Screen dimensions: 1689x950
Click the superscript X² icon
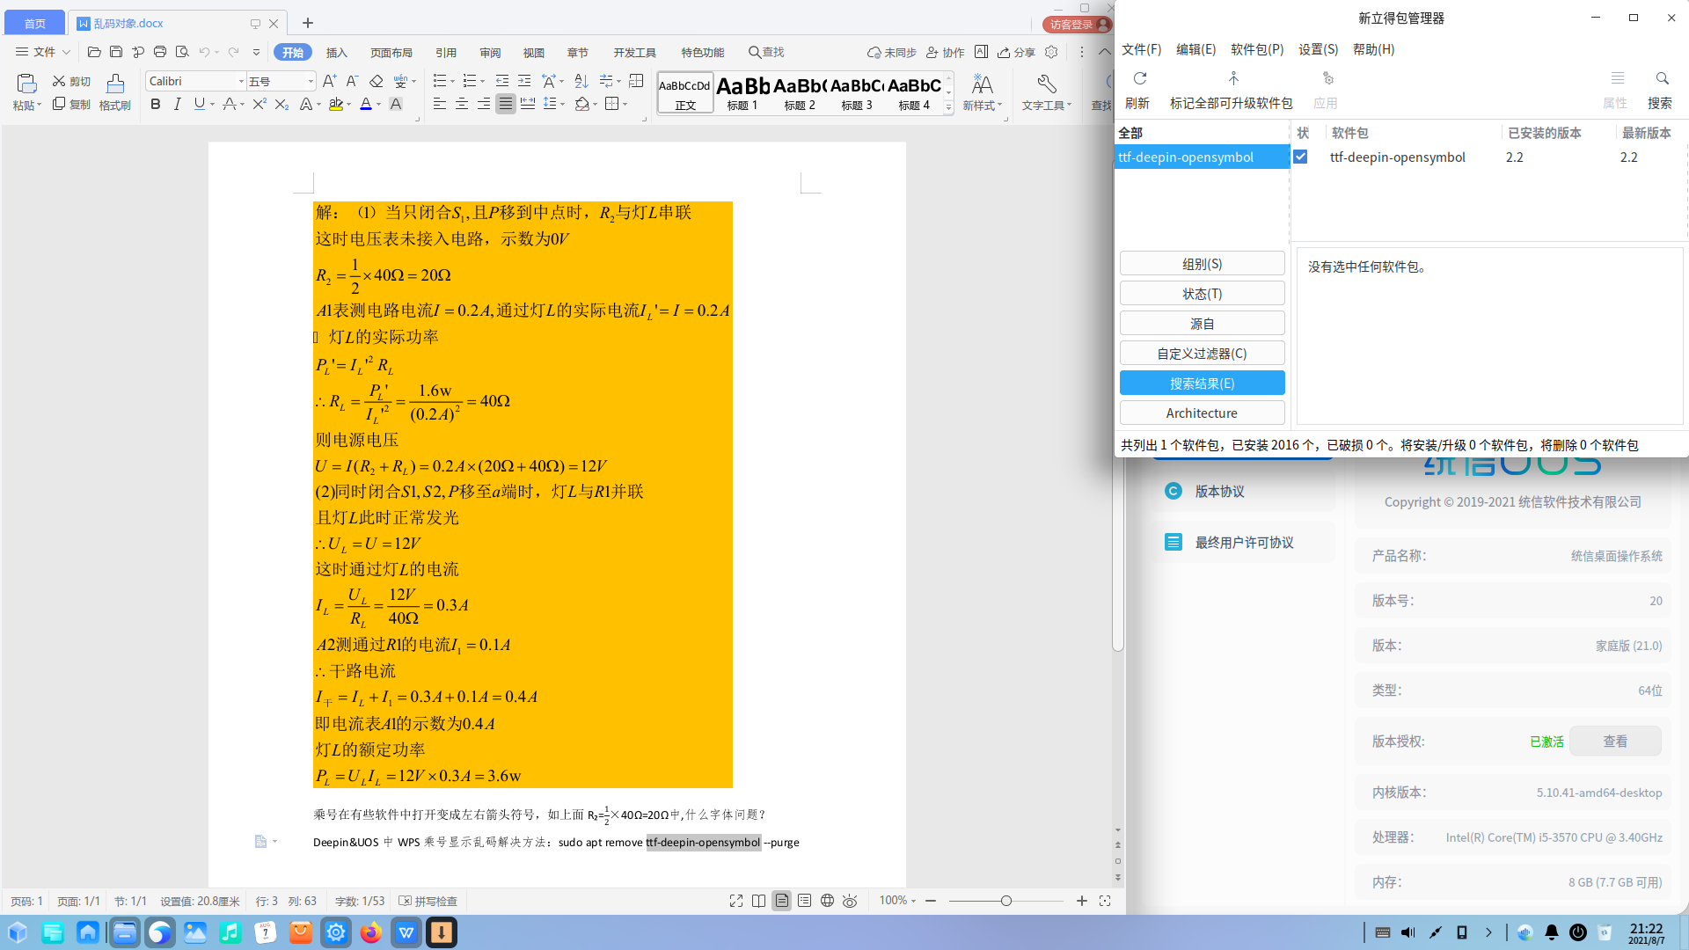(x=259, y=104)
